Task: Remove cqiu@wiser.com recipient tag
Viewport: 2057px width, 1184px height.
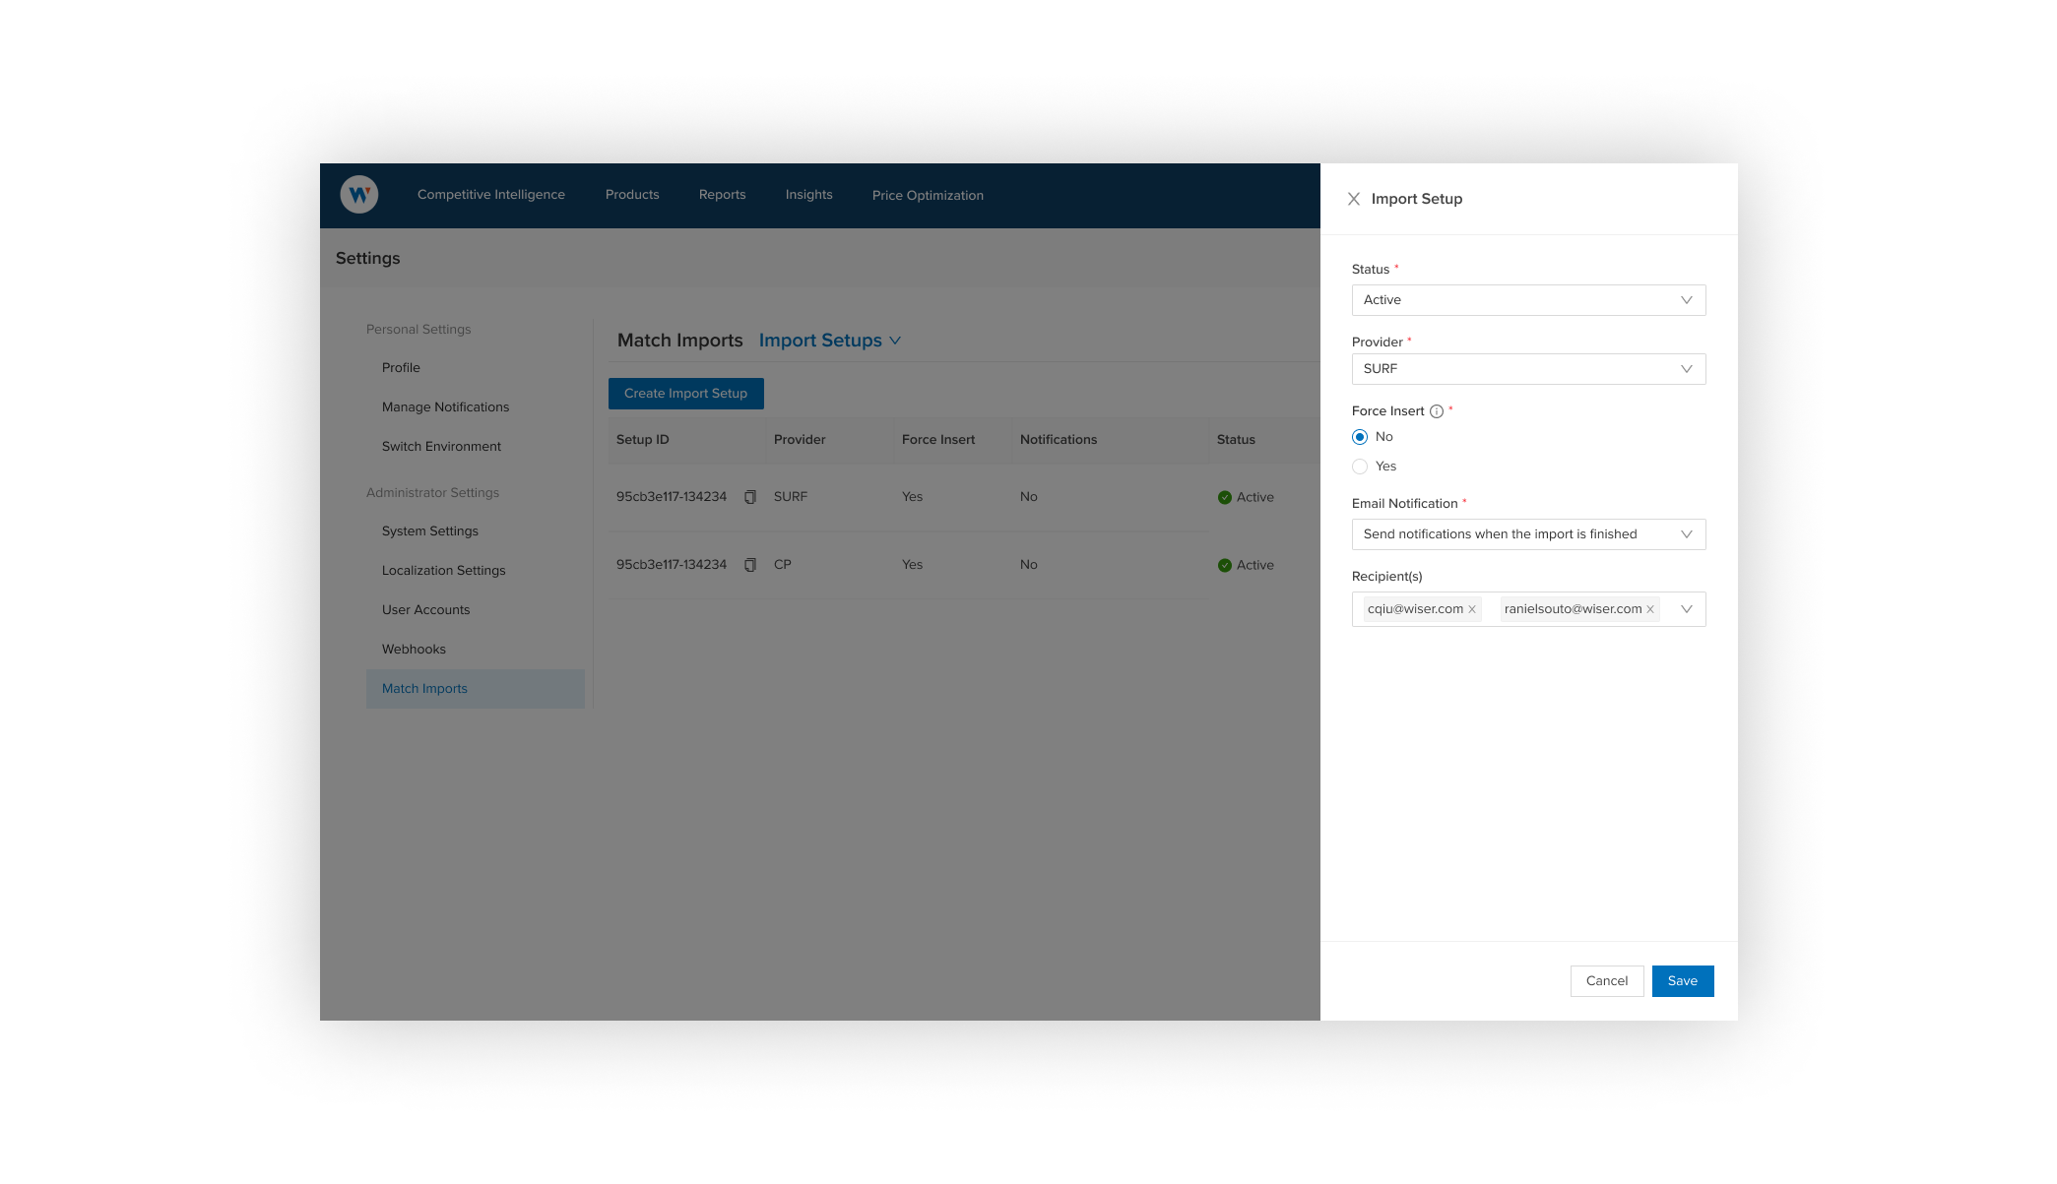Action: click(1472, 609)
